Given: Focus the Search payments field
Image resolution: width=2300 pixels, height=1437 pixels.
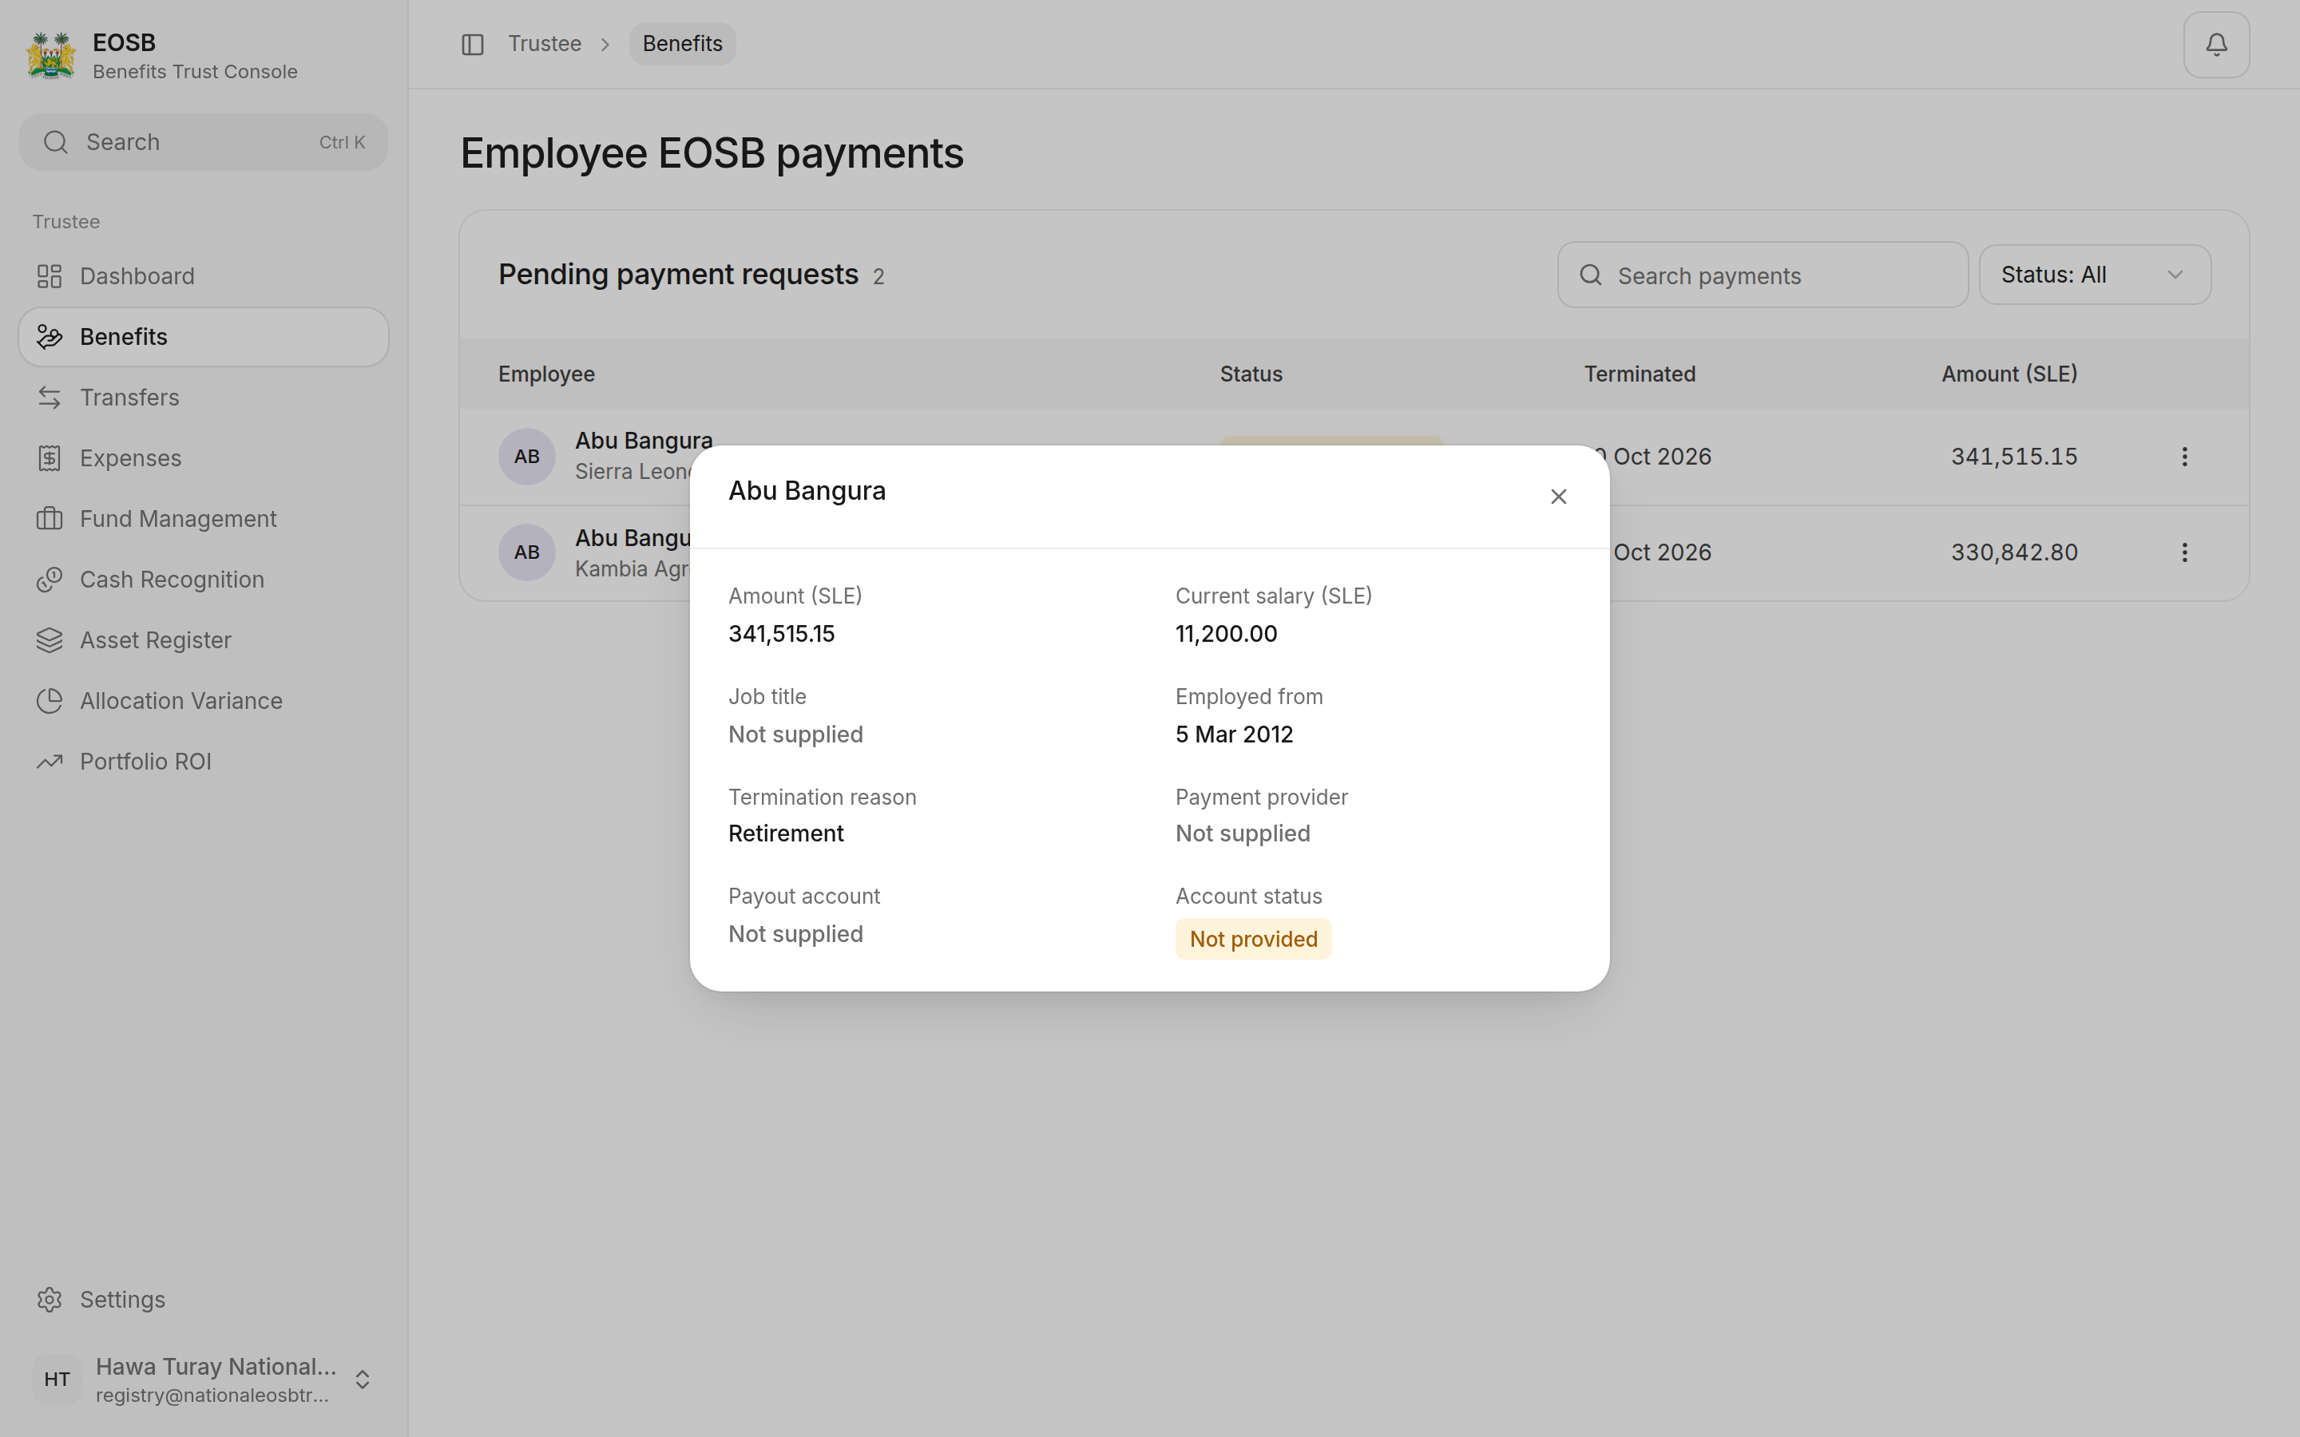Looking at the screenshot, I should pos(1762,275).
